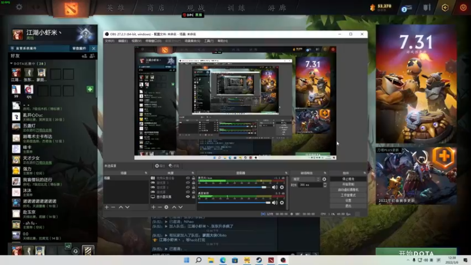Pop out the scenes dock panel
471x265 pixels.
tap(146, 173)
